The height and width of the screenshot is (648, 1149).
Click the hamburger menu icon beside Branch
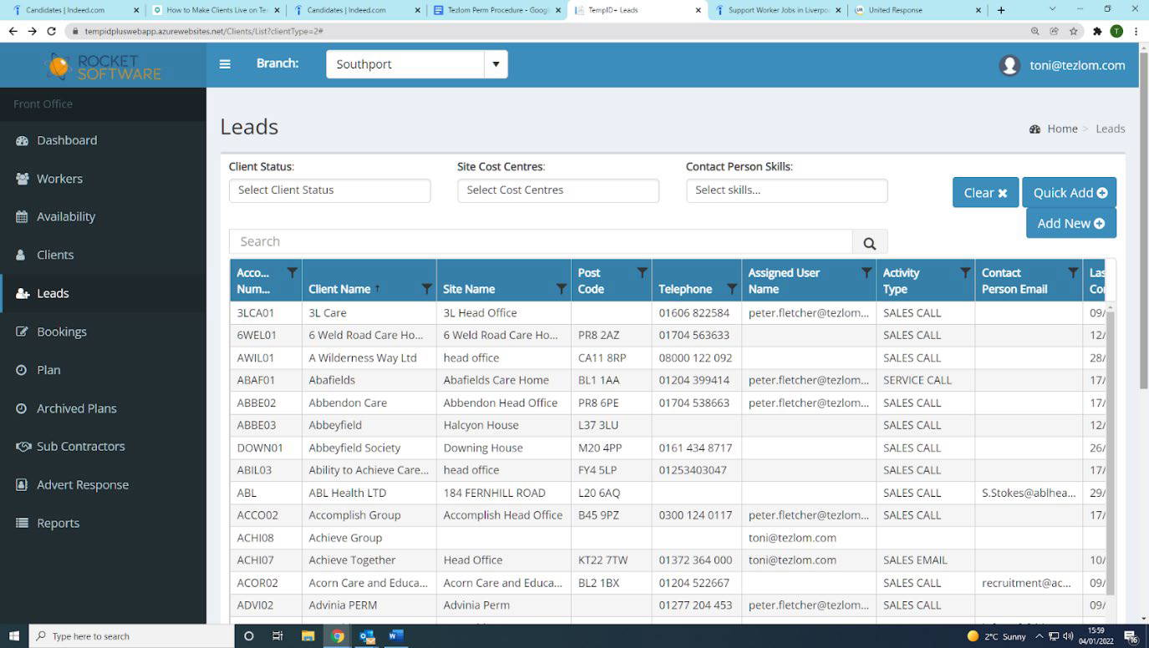pyautogui.click(x=225, y=64)
